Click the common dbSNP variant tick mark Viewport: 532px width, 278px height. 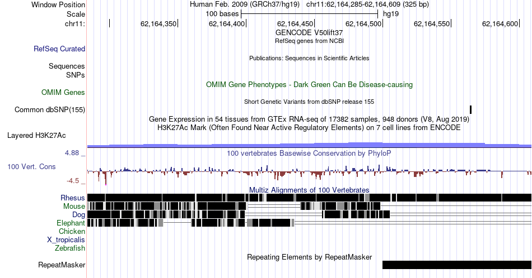coord(470,109)
